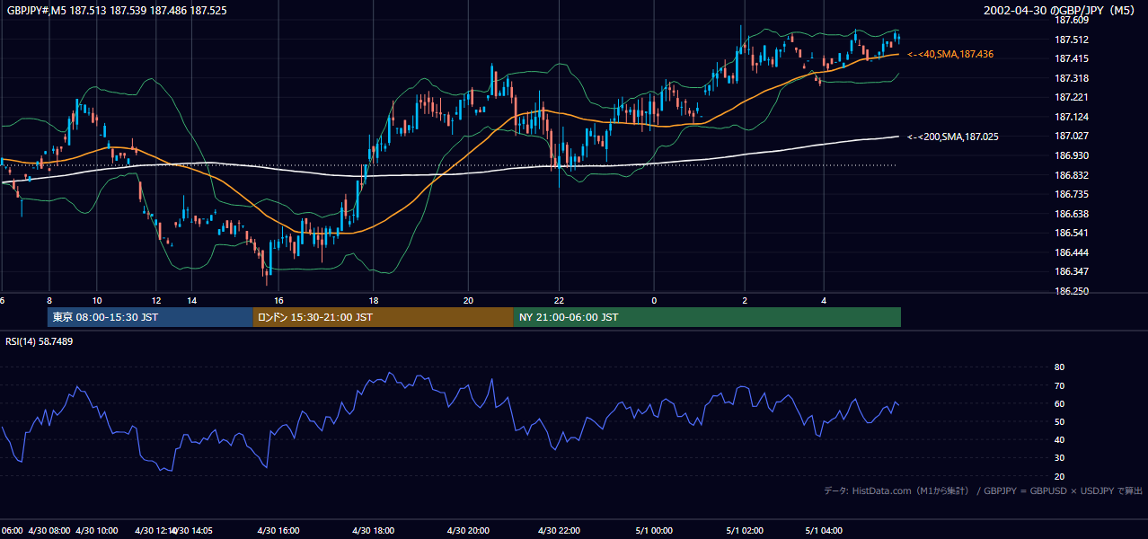This screenshot has height=539, width=1148.
Task: Click price axis label 187.027
Action: 1072,136
